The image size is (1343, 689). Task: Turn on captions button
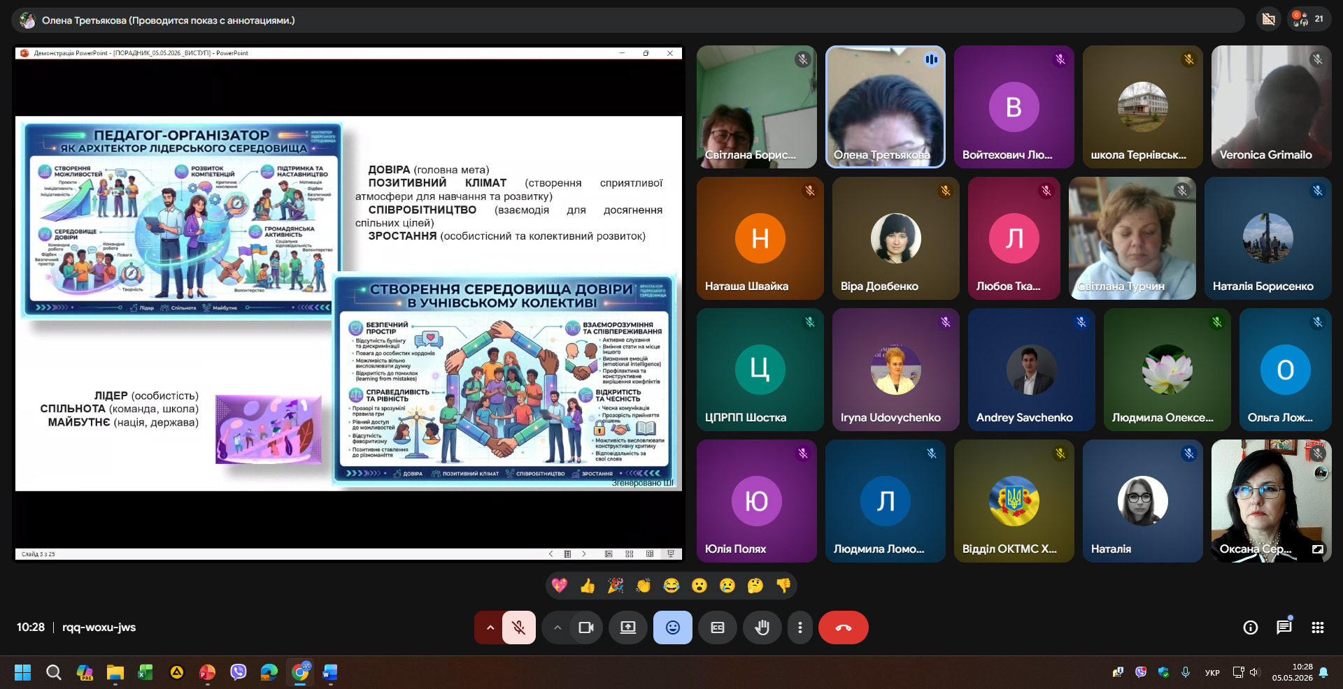pyautogui.click(x=718, y=628)
